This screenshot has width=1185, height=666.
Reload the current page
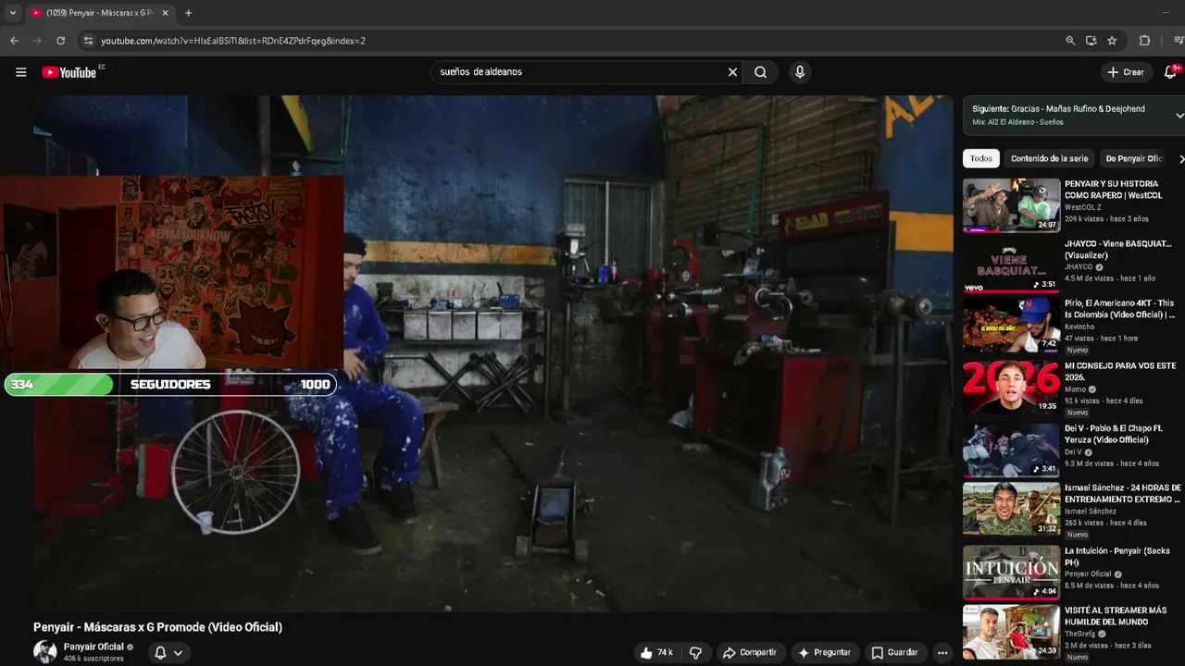(61, 41)
